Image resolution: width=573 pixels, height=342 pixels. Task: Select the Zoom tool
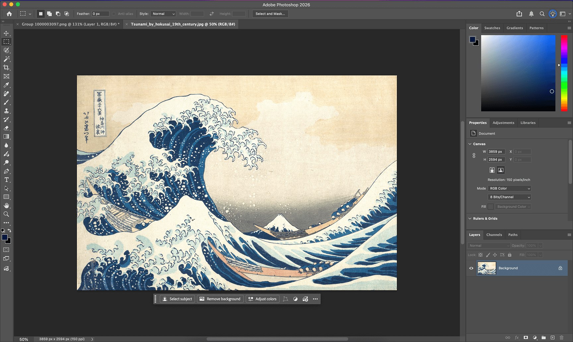click(x=7, y=214)
